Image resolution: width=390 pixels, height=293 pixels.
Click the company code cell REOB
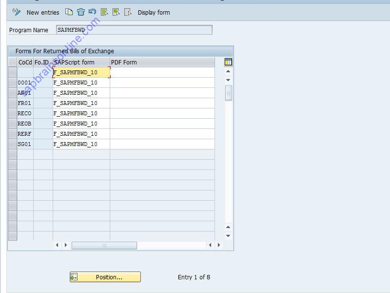pyautogui.click(x=25, y=124)
